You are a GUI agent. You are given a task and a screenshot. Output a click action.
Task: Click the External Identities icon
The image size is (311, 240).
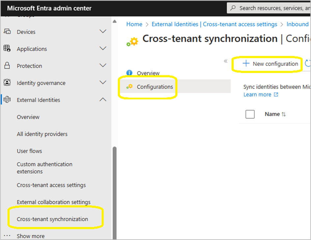[7, 100]
